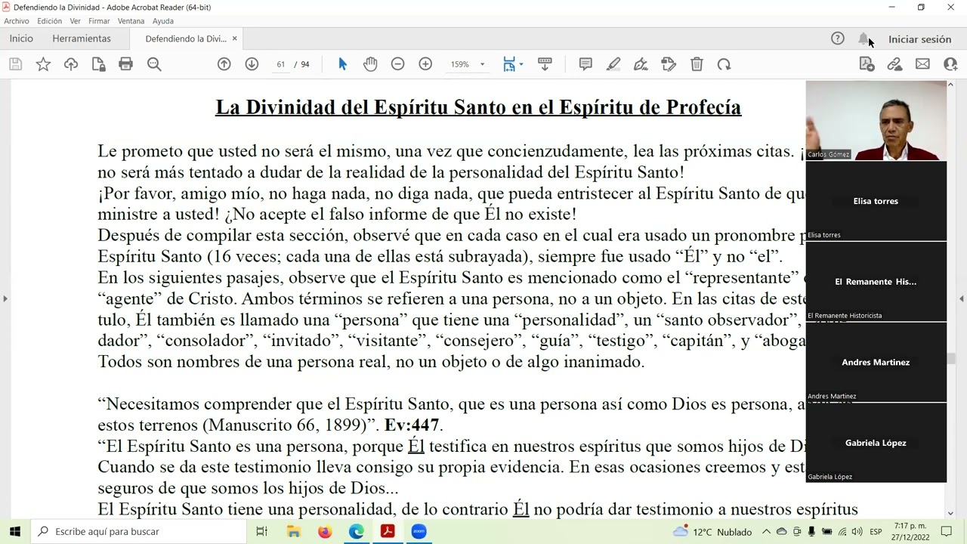Select El Remanente Historicista participant tile
Screen dimensions: 967x544
coord(876,282)
